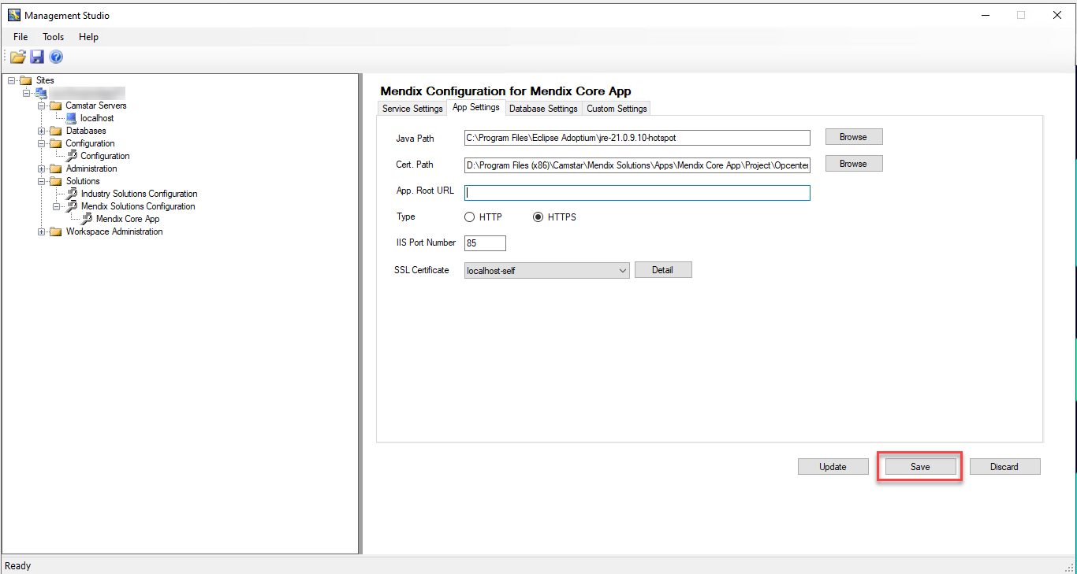Viewport: 1077px width, 574px height.
Task: Expand the Databases tree node
Action: (x=42, y=131)
